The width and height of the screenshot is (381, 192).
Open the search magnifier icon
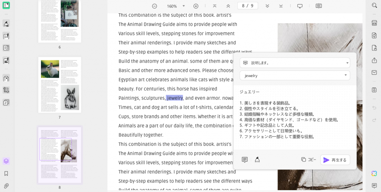click(374, 5)
